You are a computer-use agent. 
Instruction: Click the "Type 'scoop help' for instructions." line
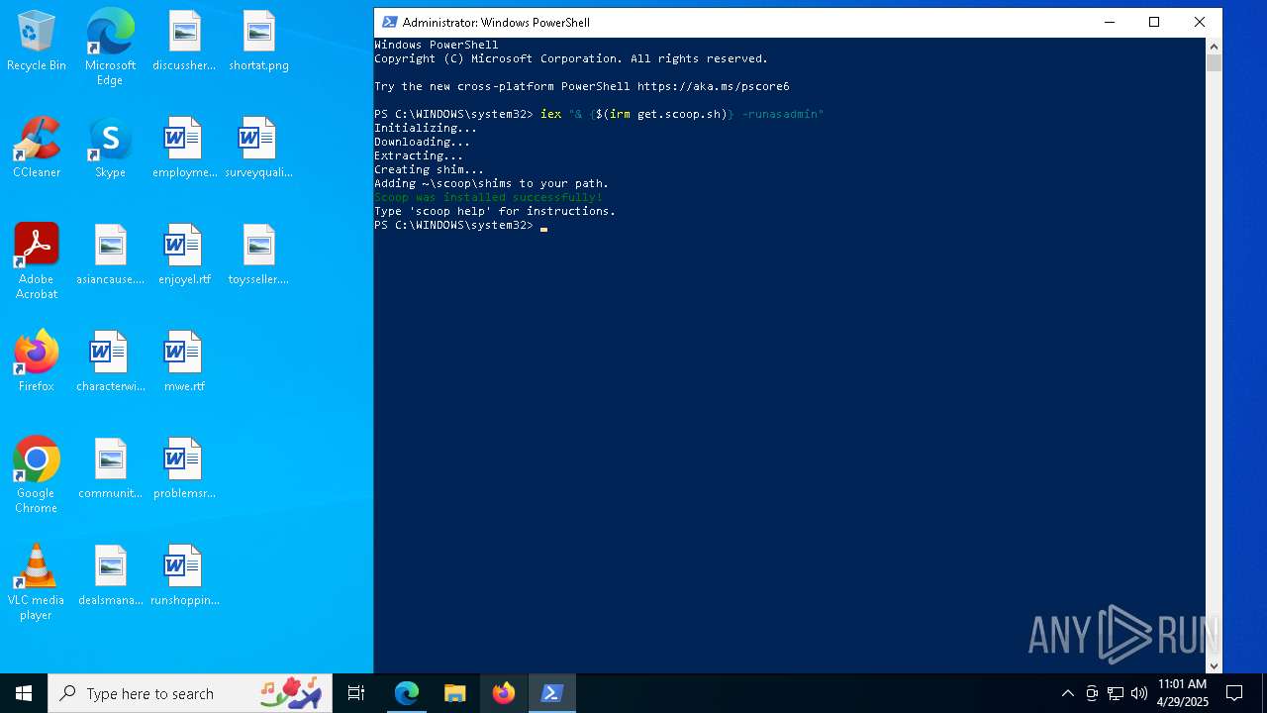coord(495,211)
